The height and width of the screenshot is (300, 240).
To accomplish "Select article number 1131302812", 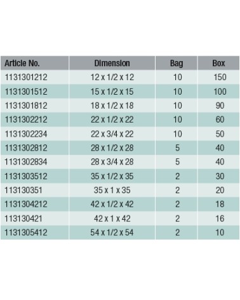I will [26, 147].
